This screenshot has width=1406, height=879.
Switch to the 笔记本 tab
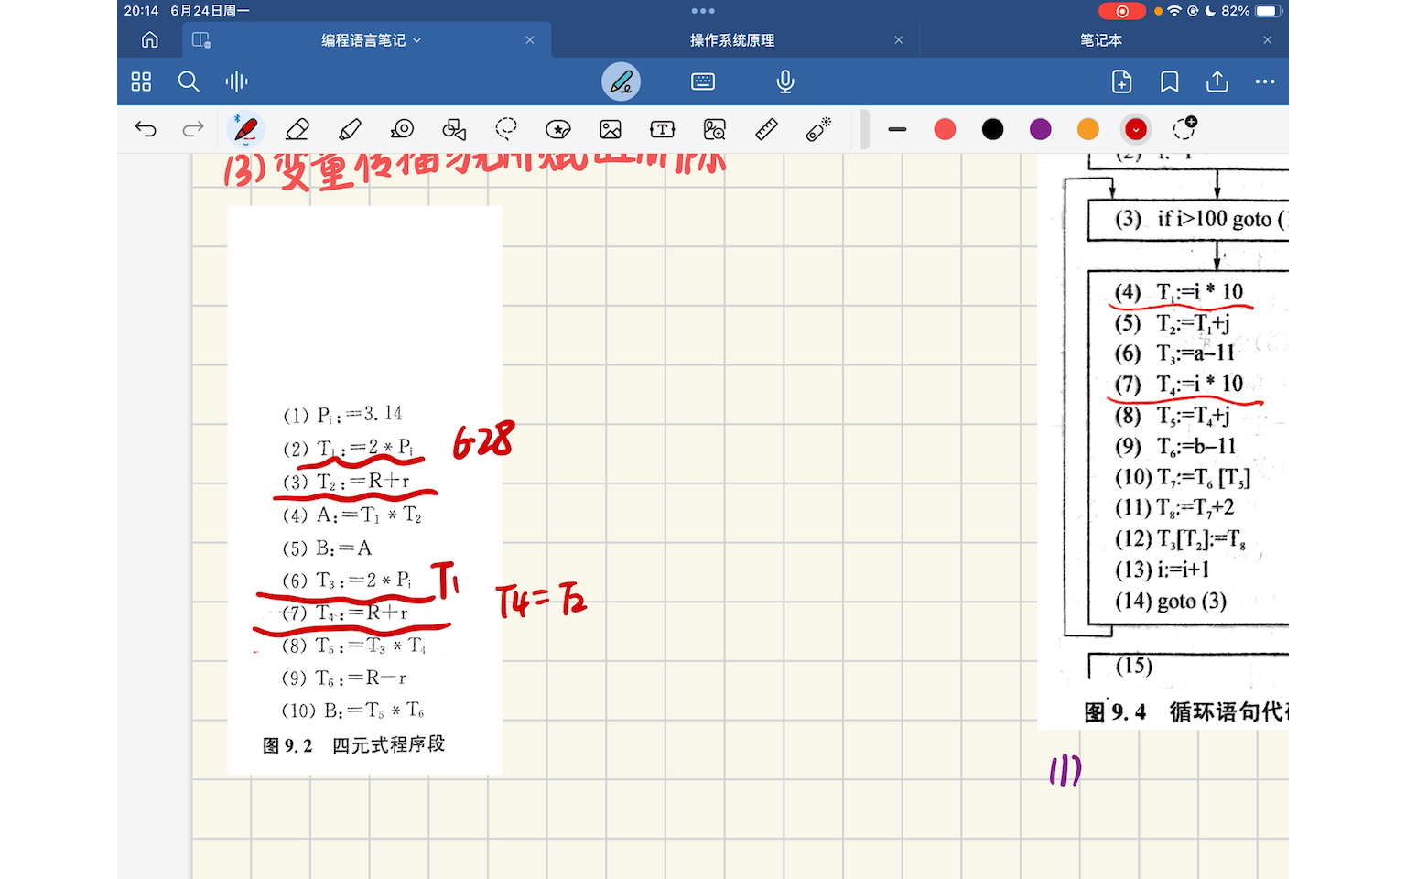point(1101,40)
